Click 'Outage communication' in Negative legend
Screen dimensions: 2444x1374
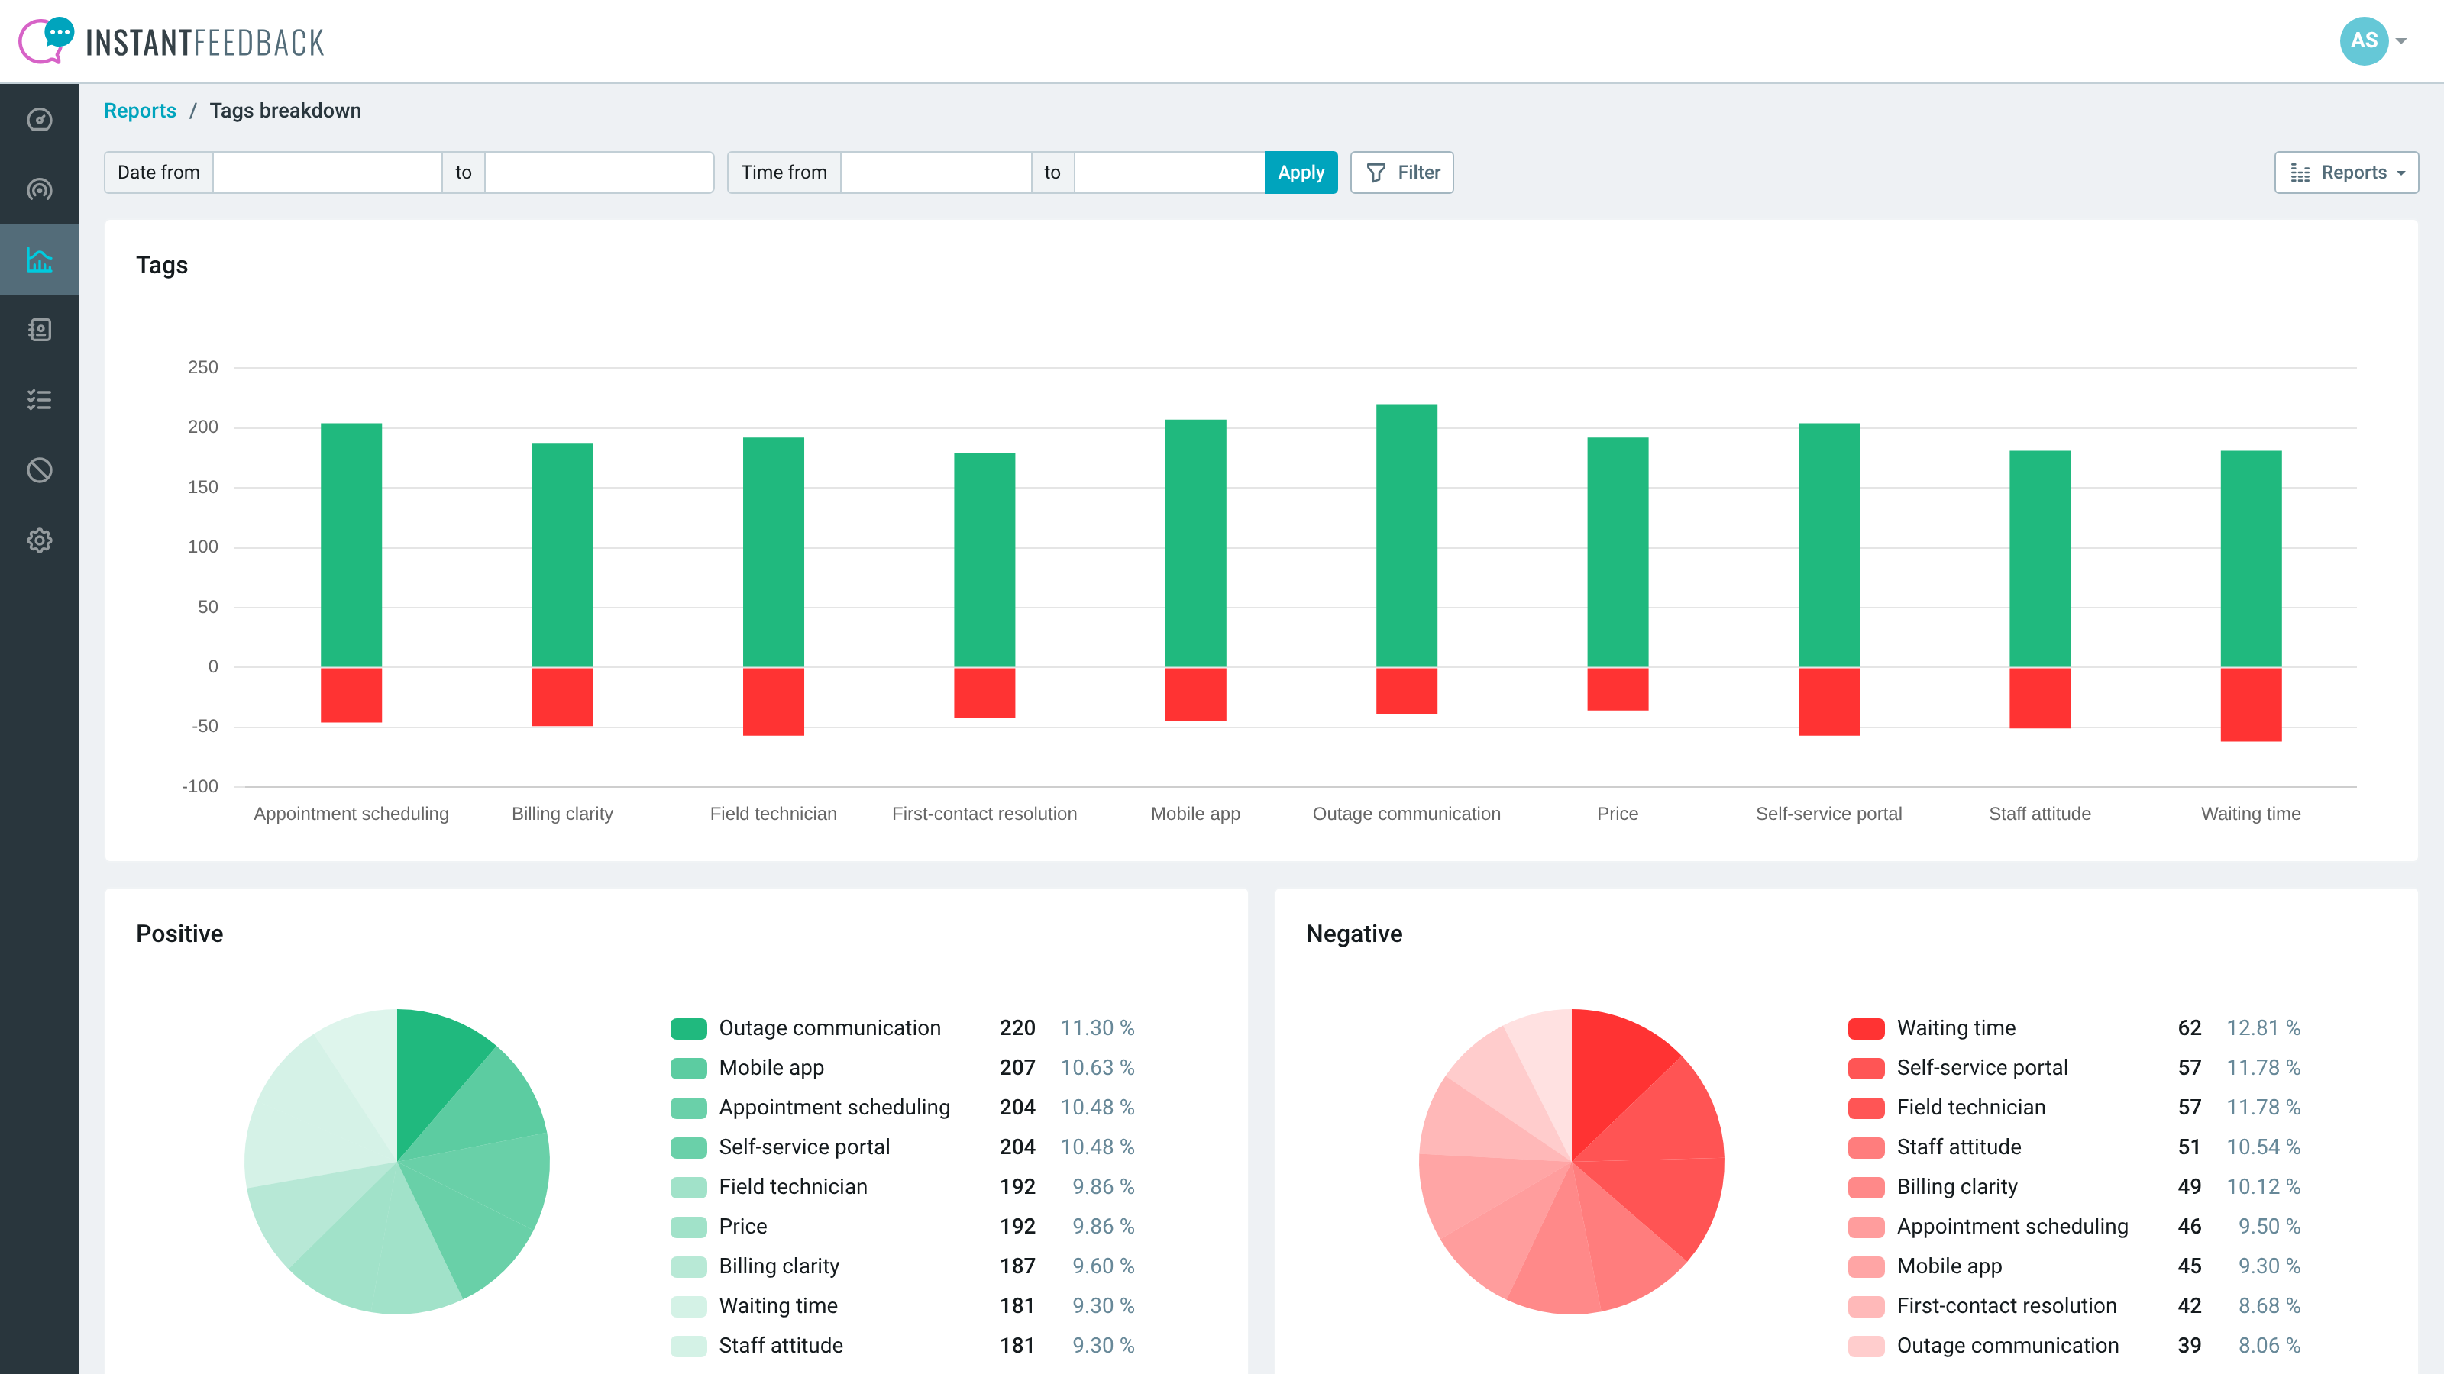tap(2008, 1346)
